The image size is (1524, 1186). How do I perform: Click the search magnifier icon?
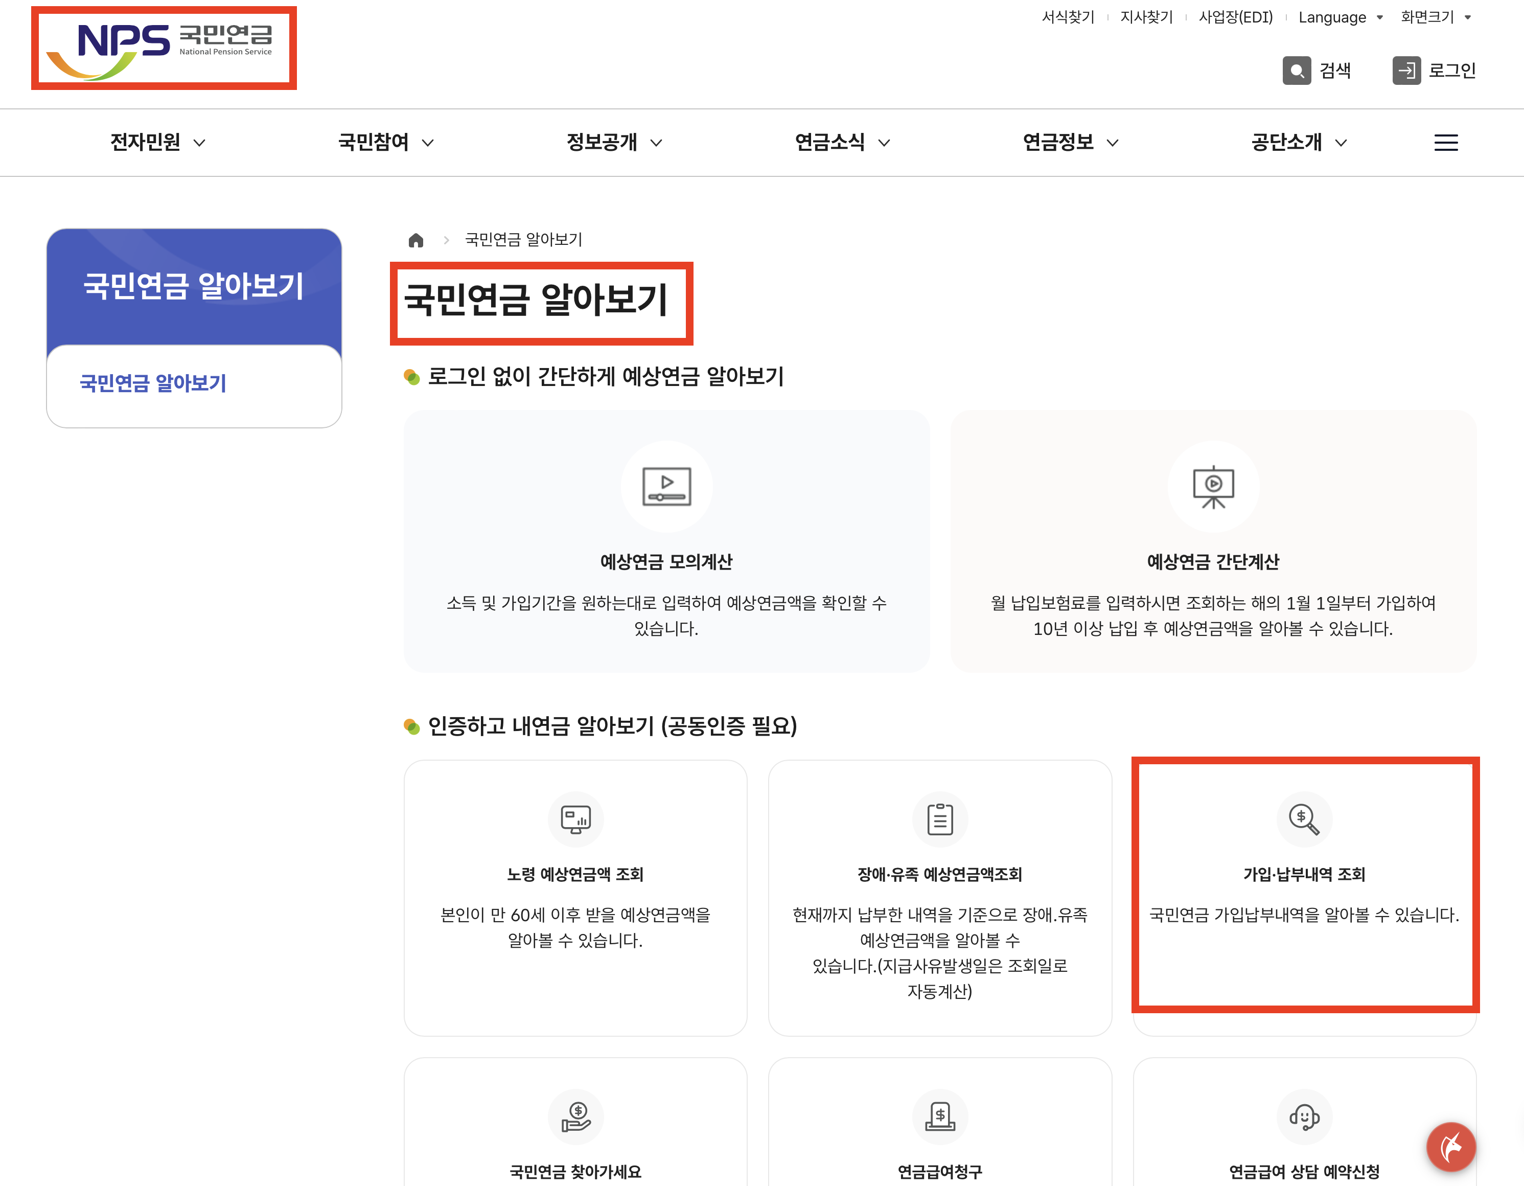pyautogui.click(x=1296, y=71)
